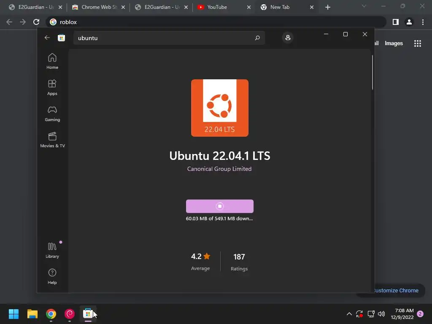The image size is (432, 324).
Task: Open Chrome profile icon
Action: (409, 22)
